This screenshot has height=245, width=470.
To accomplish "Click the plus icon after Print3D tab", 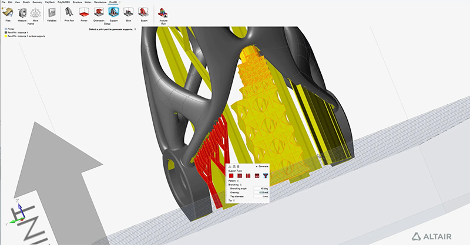I will pos(120,2).
